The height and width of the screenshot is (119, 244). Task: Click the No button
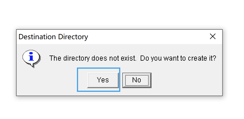(x=137, y=80)
